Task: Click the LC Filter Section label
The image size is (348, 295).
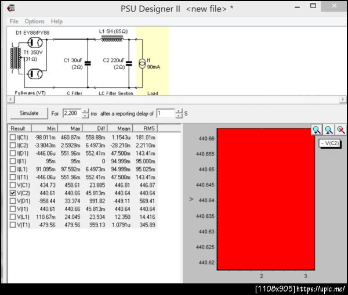Action: (x=116, y=93)
